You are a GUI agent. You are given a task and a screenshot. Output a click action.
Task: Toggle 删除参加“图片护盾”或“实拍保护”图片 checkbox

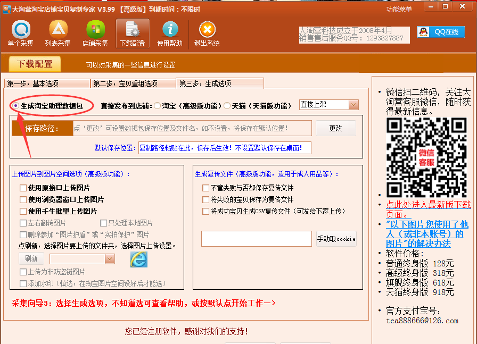pyautogui.click(x=23, y=234)
